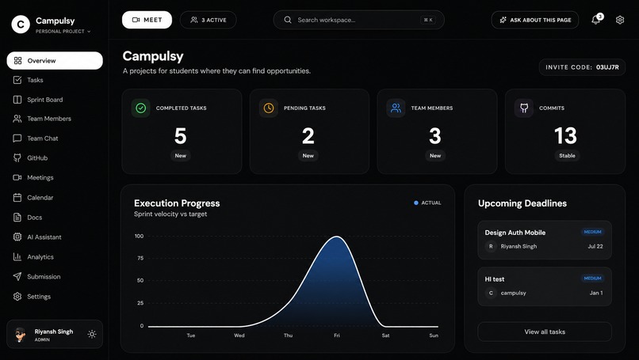The height and width of the screenshot is (360, 639).
Task: Click the Campulsy 'C' logo avatar
Action: (21, 25)
